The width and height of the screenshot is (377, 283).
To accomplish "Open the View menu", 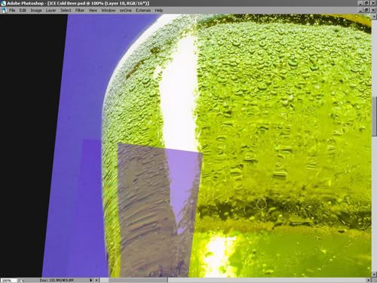I will tap(93, 11).
